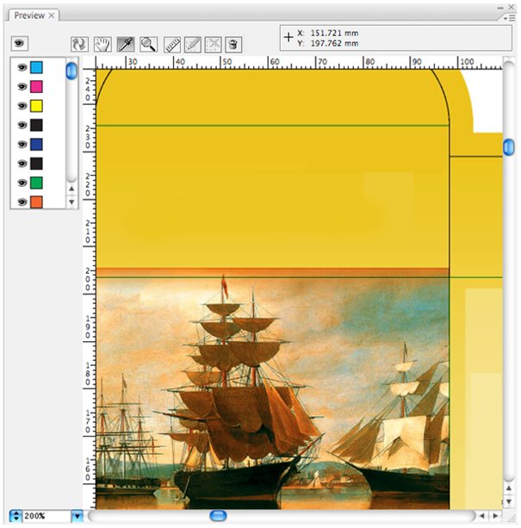Close the Preview tab
This screenshot has width=521, height=528.
coord(52,16)
